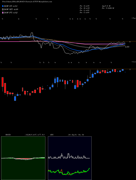Click the chart title mentioning MunafaSutra.com
Viewport: 136px width, 180px height.
tap(27, 2)
